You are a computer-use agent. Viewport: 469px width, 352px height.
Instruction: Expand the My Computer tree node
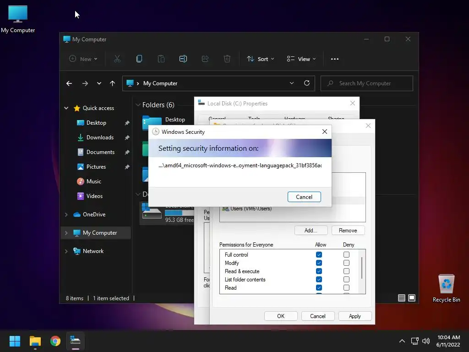(66, 233)
